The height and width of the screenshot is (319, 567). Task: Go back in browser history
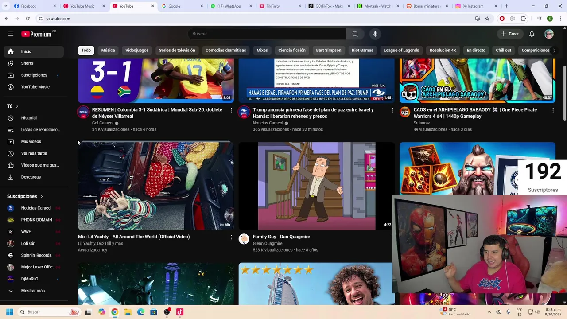6,19
